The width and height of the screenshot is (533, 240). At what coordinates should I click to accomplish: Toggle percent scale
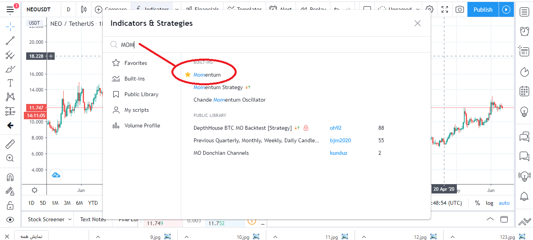(478, 203)
